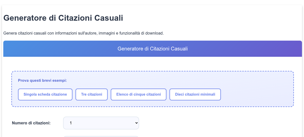This screenshot has width=304, height=137.
Task: Load the 'Dieci citazioni minimali' example
Action: click(195, 94)
